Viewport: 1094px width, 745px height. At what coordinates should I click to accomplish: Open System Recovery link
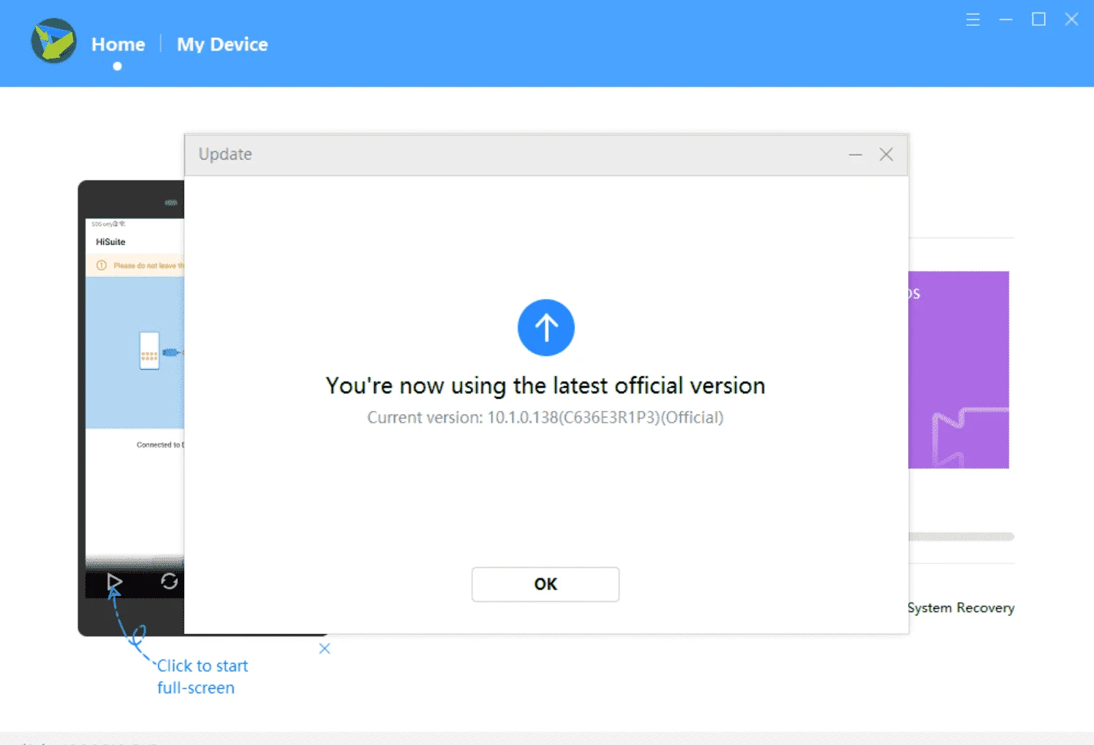click(961, 608)
